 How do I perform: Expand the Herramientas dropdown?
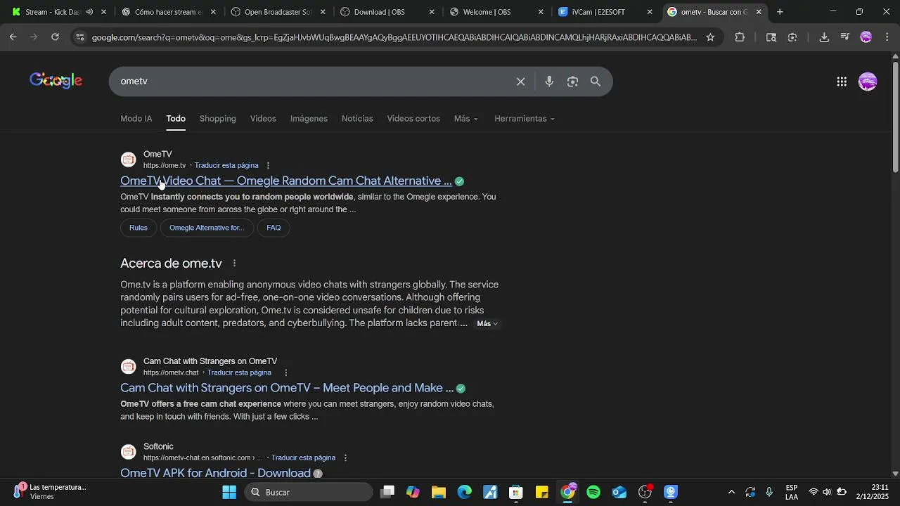525,119
